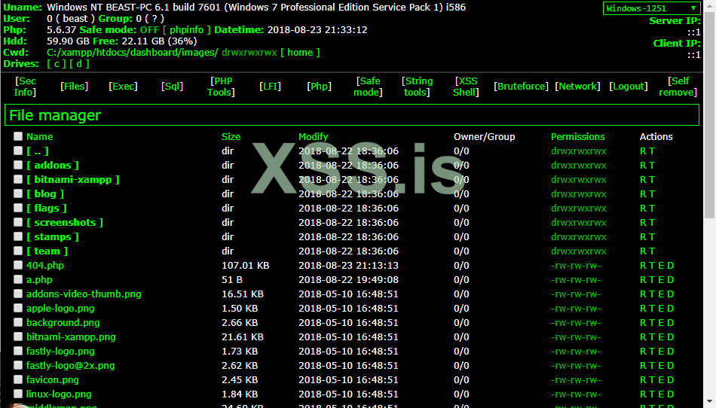The height and width of the screenshot is (408, 716).
Task: Click R (rename) action for 404.php
Action: 644,265
